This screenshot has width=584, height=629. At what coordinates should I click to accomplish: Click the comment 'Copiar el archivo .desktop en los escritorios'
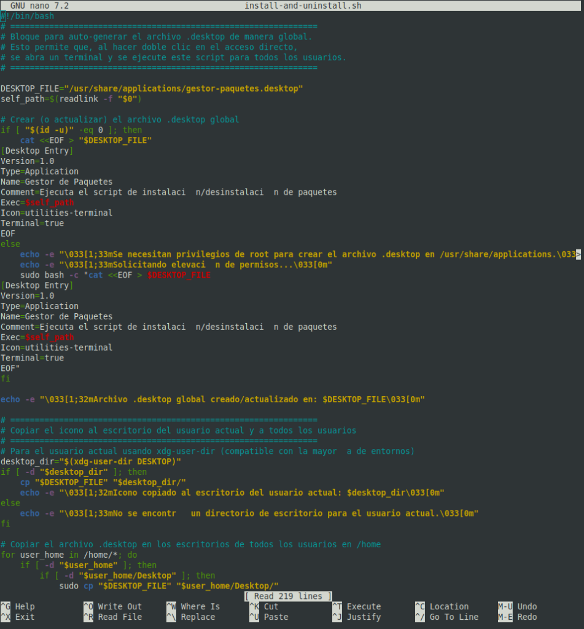tap(190, 544)
